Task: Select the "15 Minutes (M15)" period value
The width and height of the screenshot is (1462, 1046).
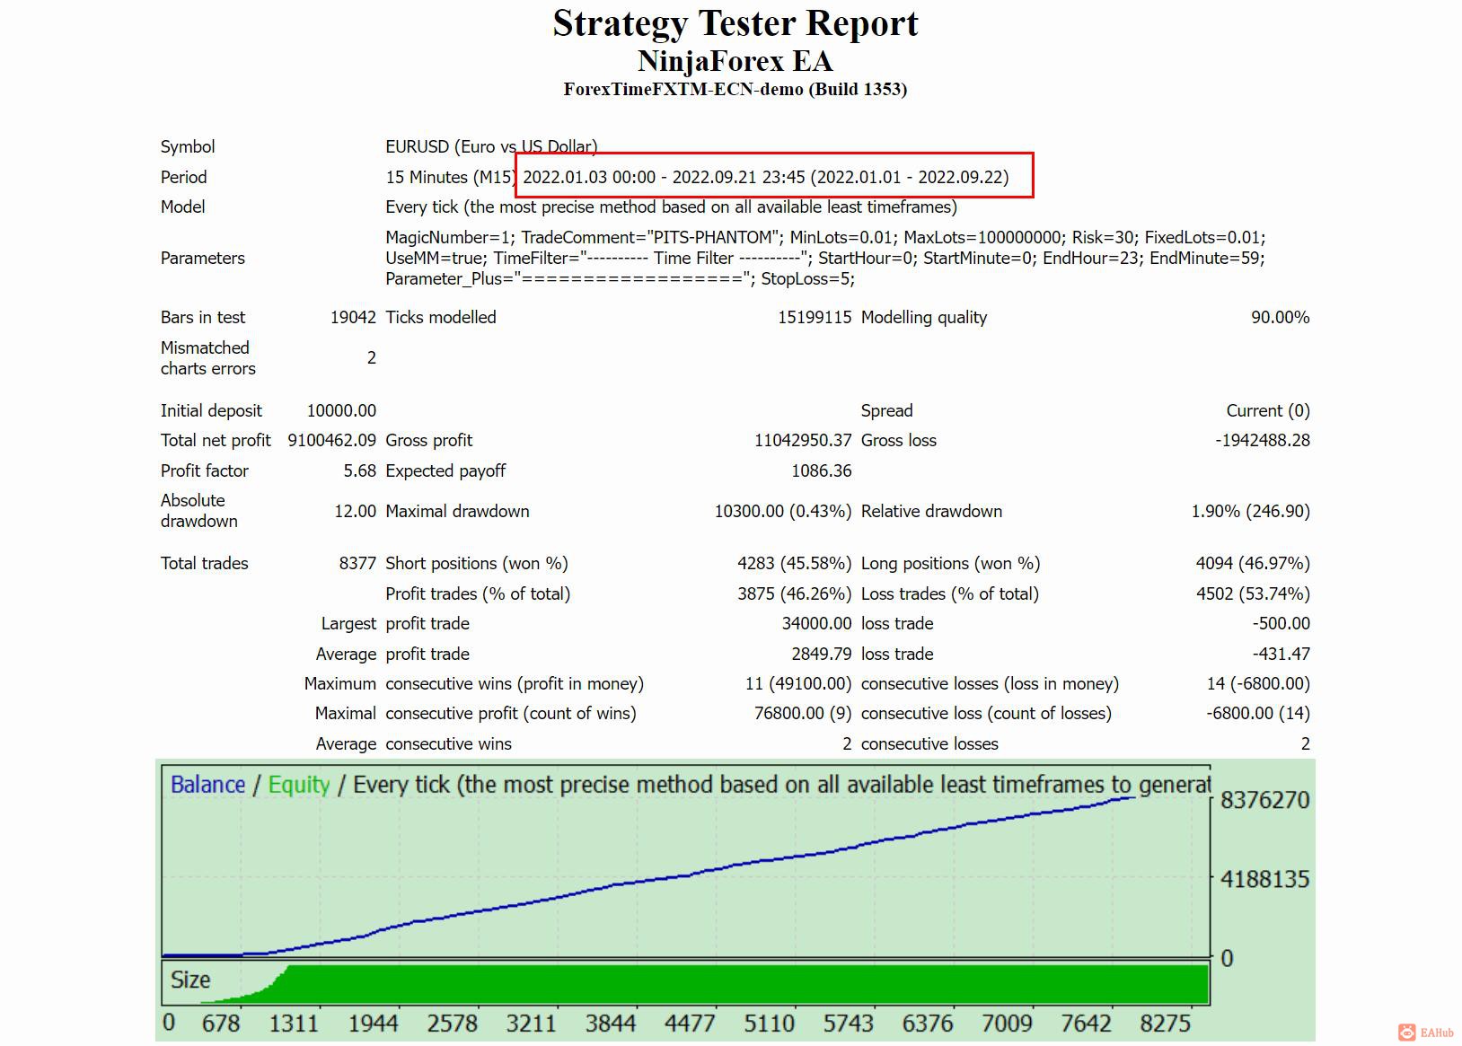Action: 451,177
